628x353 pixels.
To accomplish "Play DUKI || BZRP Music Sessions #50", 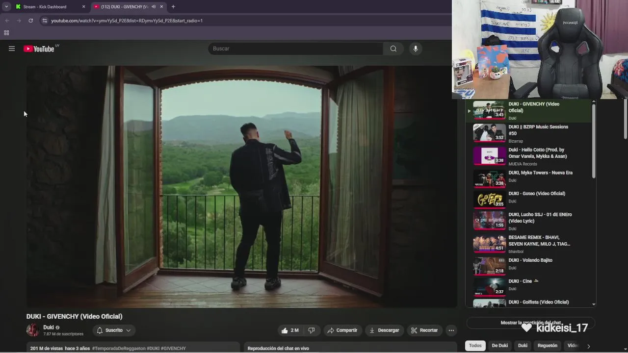I will (x=528, y=133).
